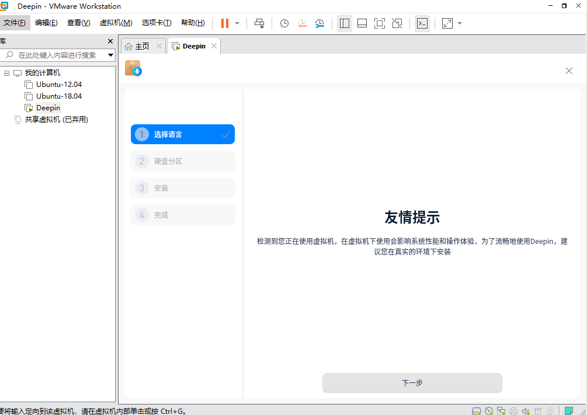Close the 主页 tab
The image size is (587, 415).
point(159,46)
